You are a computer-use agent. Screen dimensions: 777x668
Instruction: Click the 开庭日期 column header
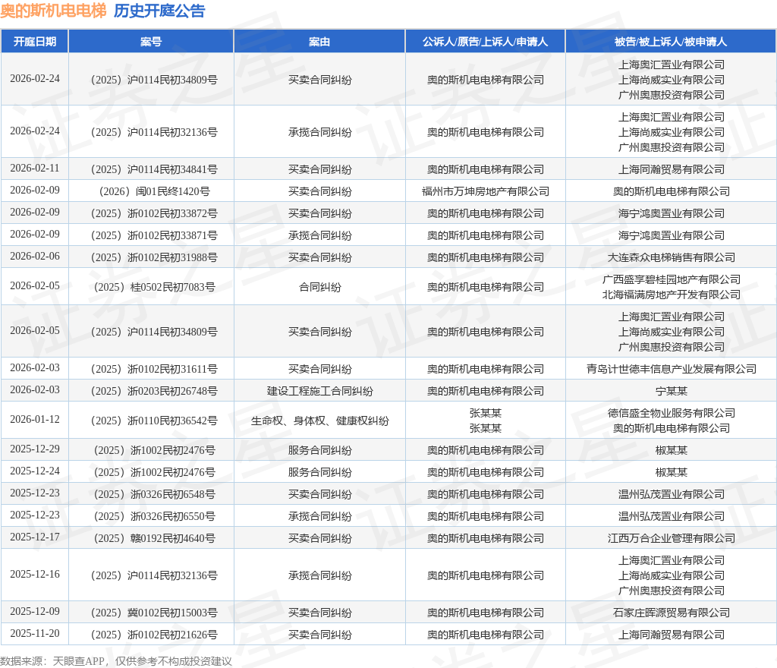point(35,42)
